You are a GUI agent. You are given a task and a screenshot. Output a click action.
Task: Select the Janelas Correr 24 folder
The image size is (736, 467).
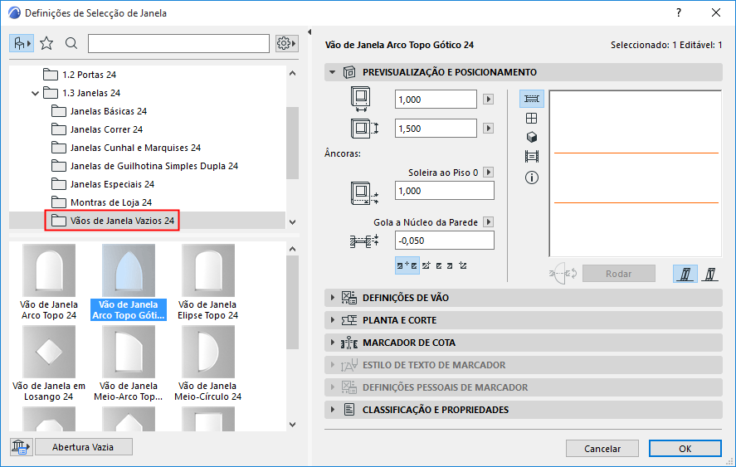97,129
